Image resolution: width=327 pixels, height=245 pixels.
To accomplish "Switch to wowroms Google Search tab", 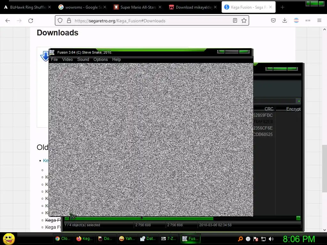I will (x=82, y=7).
